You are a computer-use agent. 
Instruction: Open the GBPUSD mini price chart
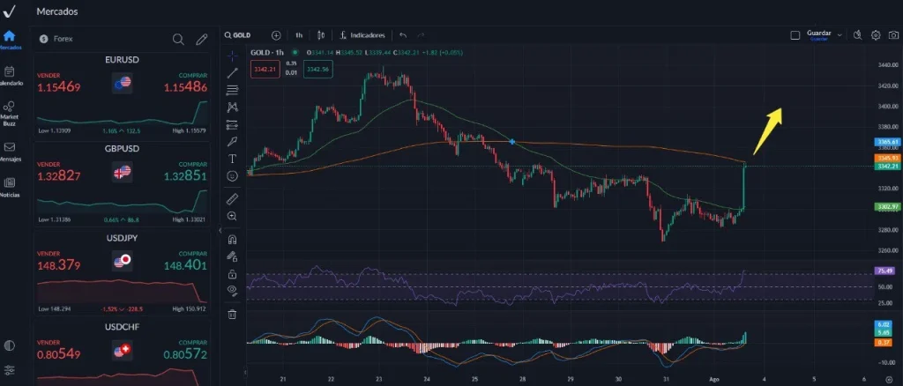coord(122,202)
